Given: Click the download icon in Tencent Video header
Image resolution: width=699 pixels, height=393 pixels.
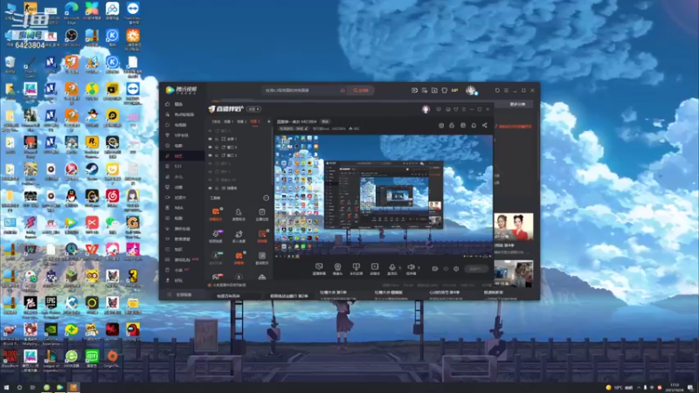Looking at the screenshot, I should click(x=434, y=90).
